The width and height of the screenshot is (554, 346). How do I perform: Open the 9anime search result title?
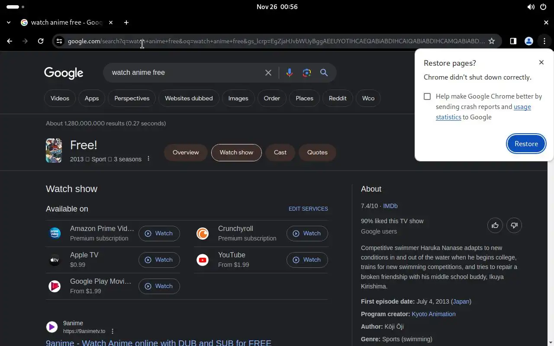pos(159,342)
